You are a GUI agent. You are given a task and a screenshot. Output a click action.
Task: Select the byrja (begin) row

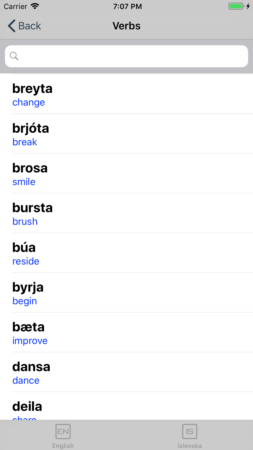click(x=126, y=293)
